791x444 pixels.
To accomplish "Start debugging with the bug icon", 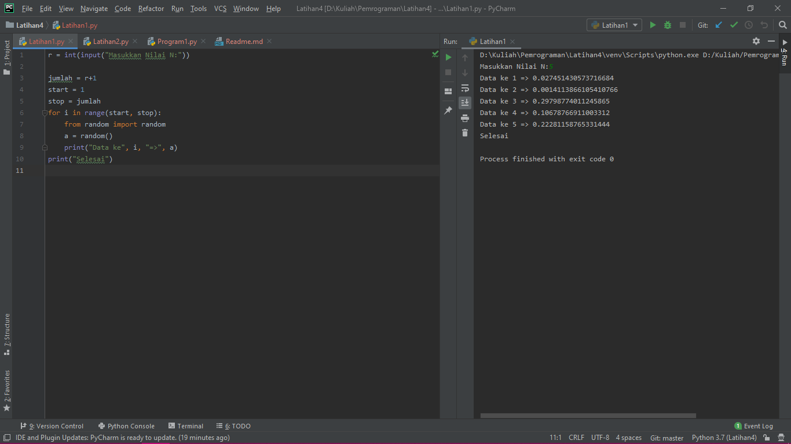I will click(x=667, y=25).
